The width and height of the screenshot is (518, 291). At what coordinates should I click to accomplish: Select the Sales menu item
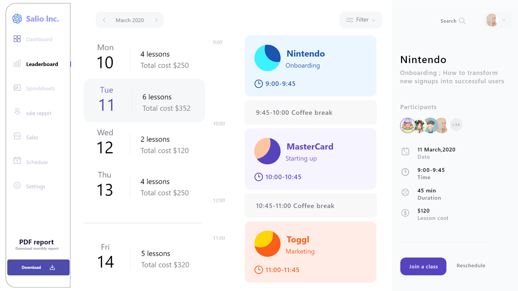pos(32,138)
